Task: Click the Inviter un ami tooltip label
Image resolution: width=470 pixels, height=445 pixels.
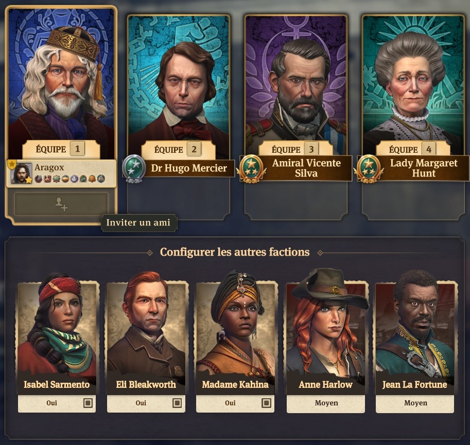Action: click(x=138, y=222)
